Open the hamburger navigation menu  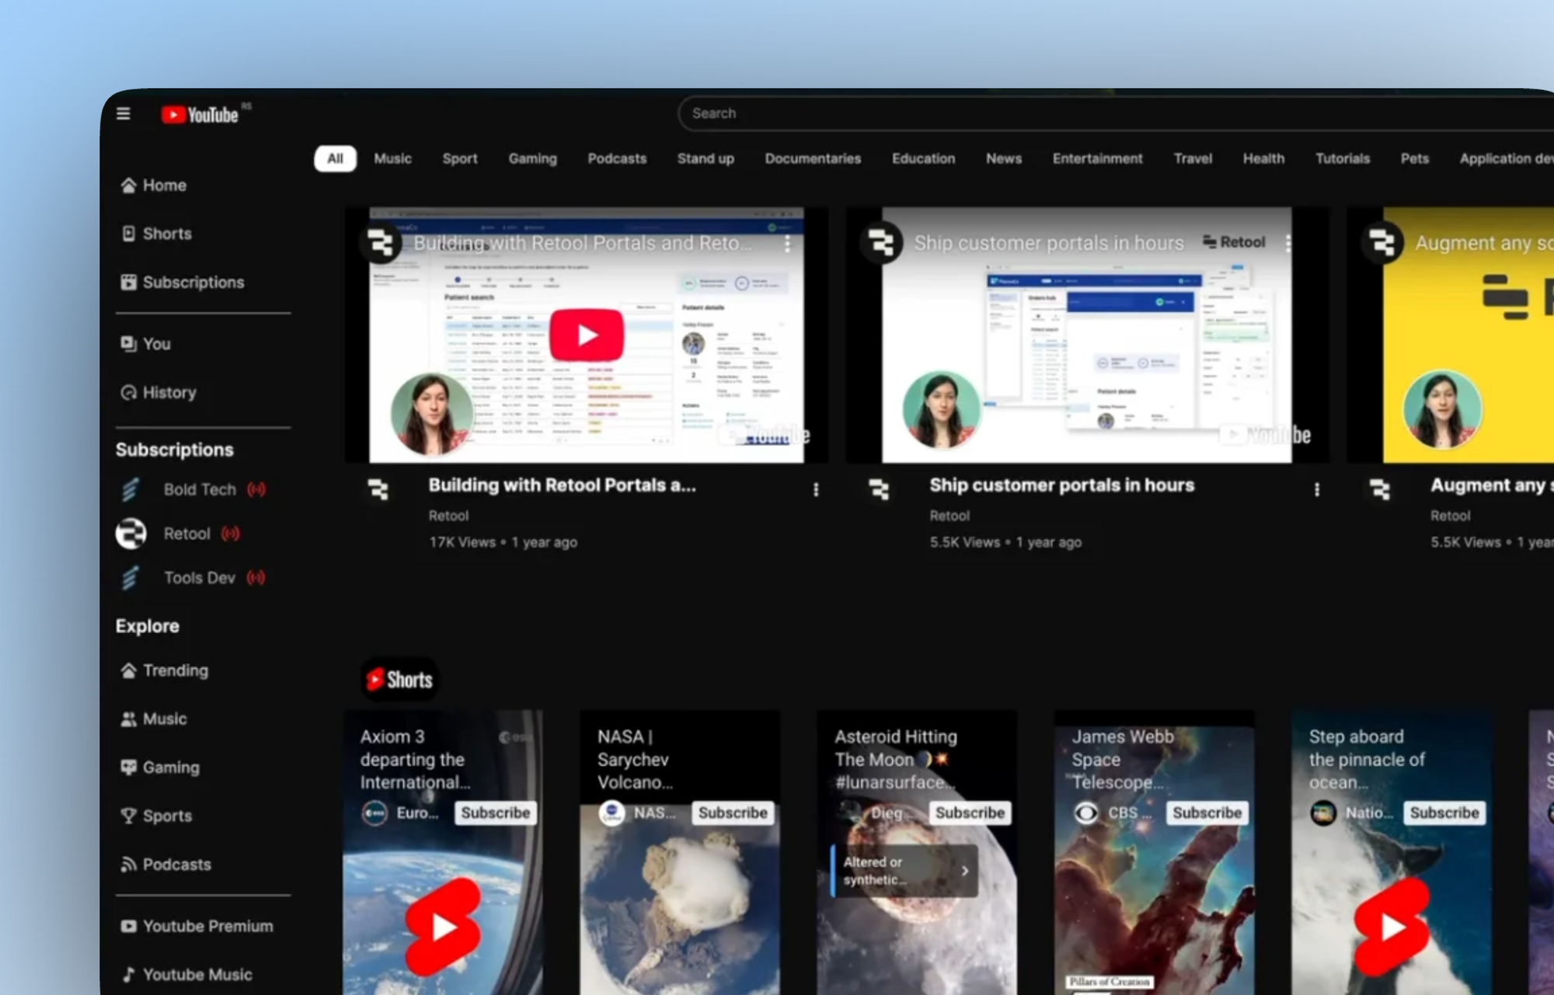[x=123, y=113]
